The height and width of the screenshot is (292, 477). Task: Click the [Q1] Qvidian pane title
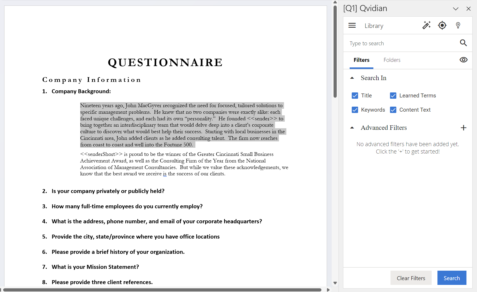coord(365,8)
